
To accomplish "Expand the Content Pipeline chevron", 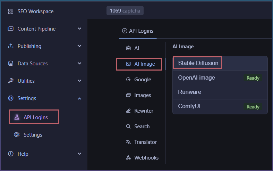I will 79,28.
